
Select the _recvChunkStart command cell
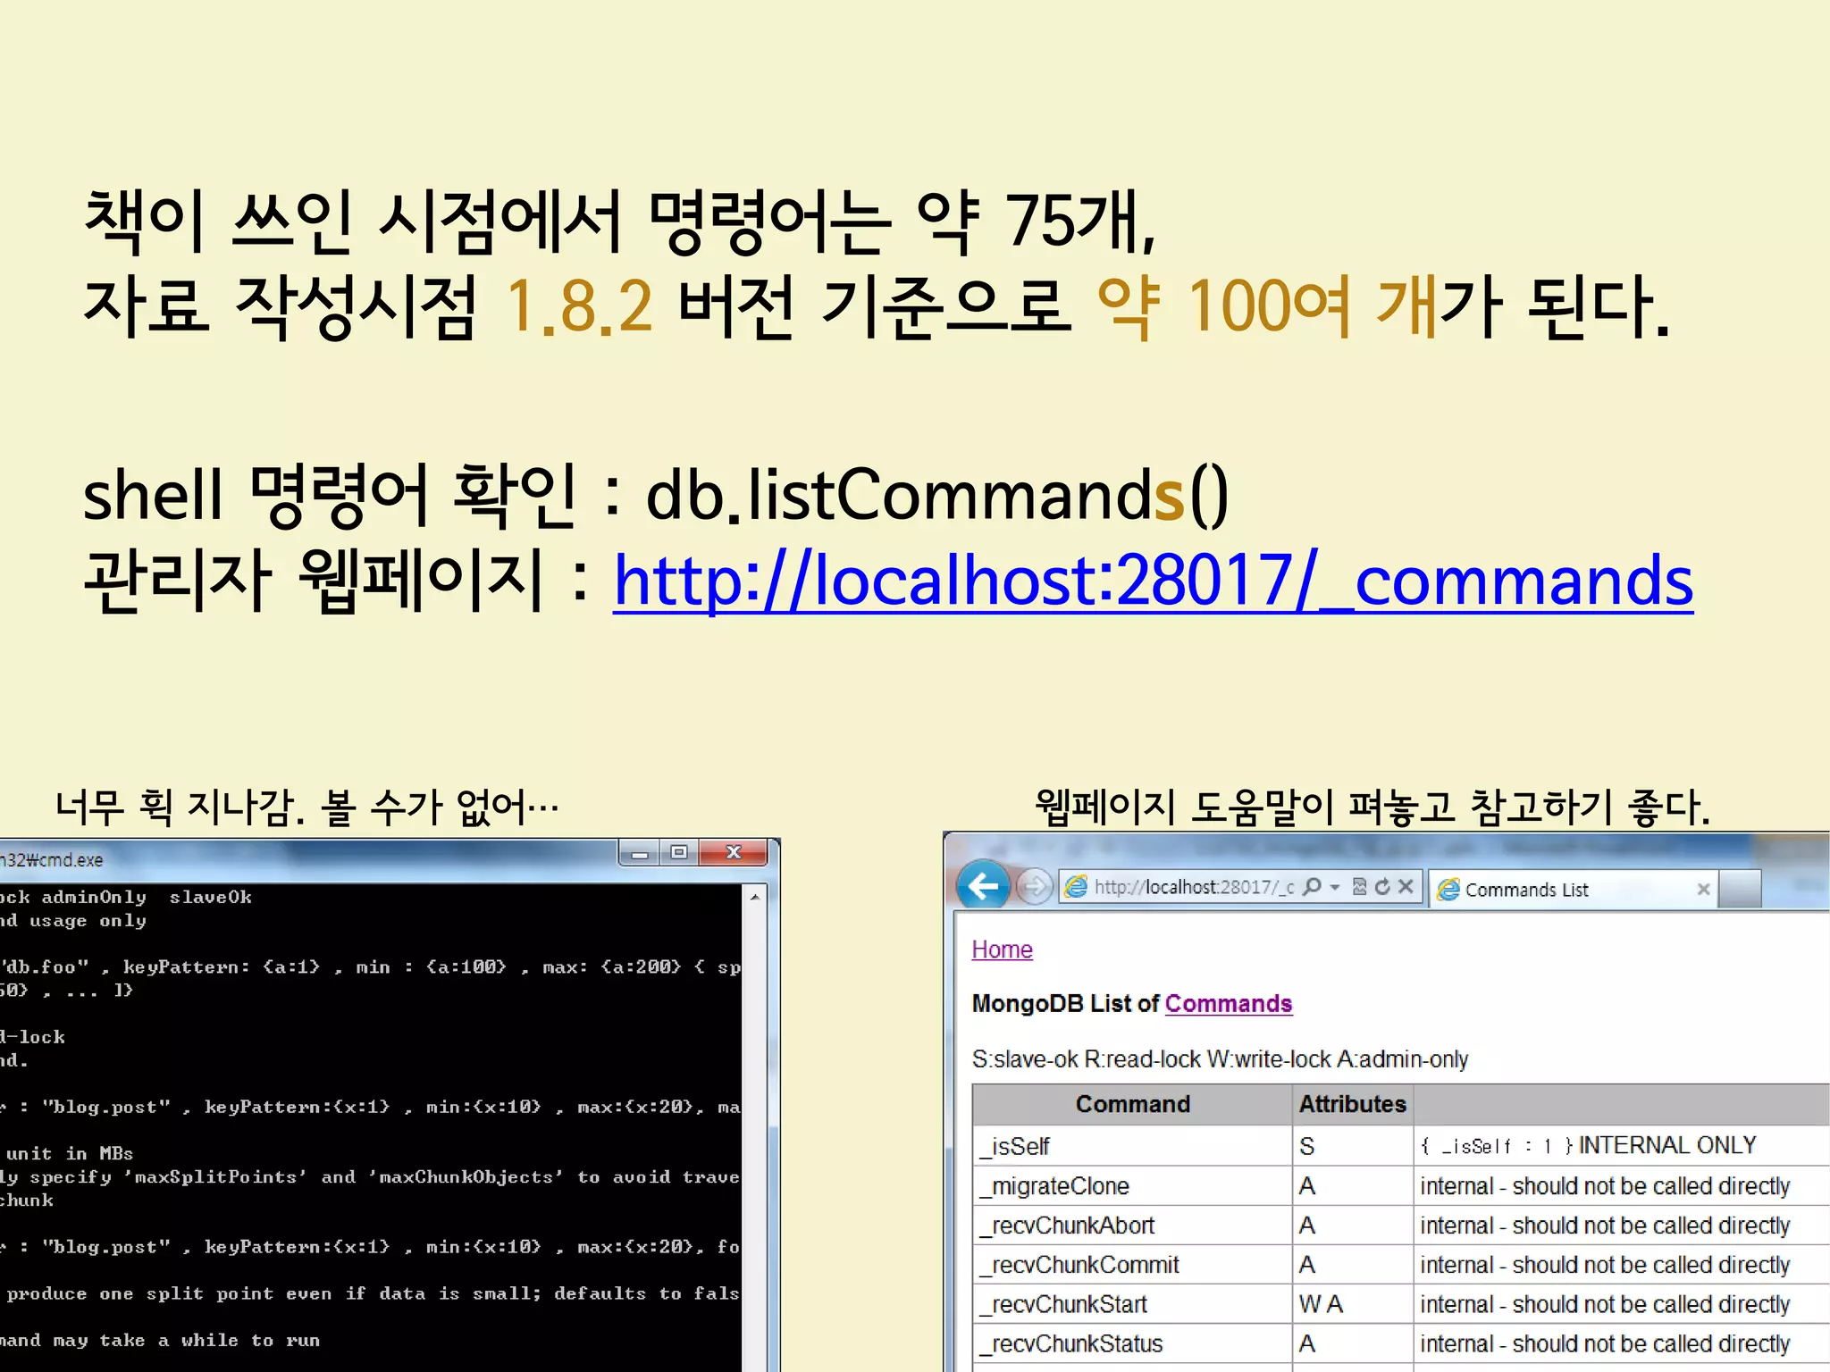click(1132, 1304)
